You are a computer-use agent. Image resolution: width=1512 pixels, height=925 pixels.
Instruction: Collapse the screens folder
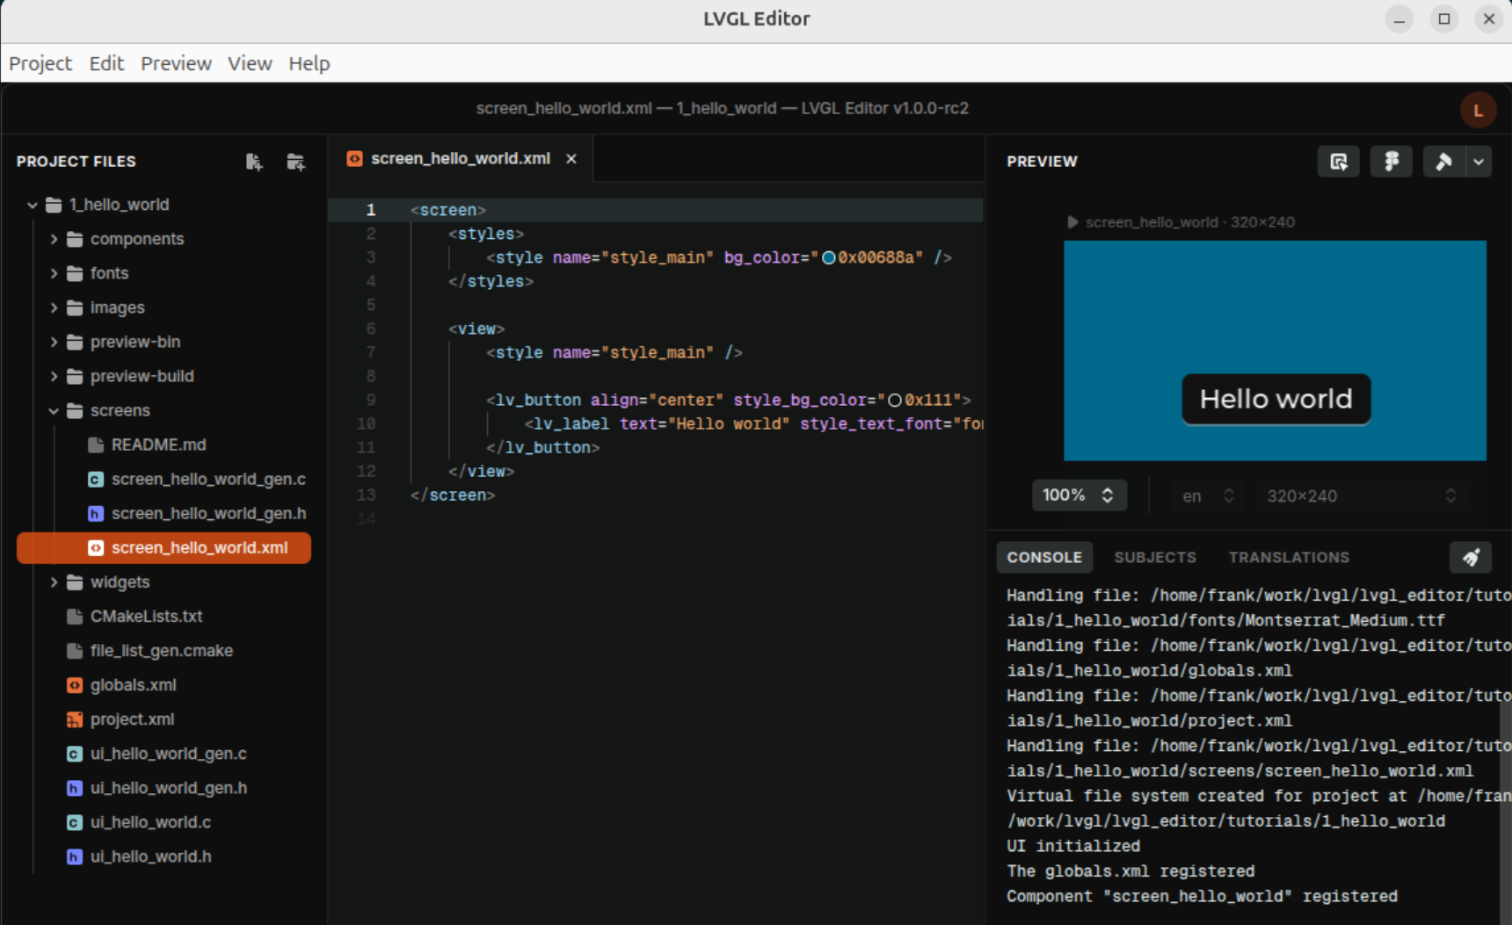click(55, 411)
